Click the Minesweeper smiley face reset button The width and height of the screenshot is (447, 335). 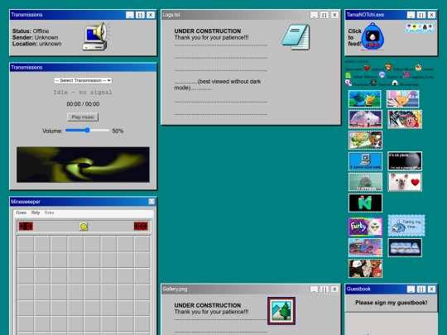84,227
